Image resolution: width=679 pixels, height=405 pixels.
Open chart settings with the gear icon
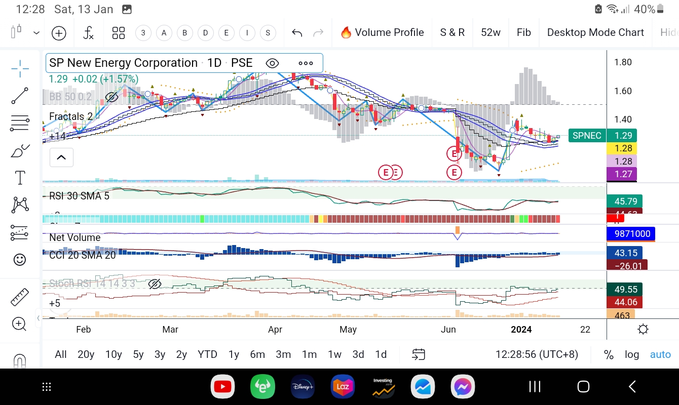tap(643, 329)
